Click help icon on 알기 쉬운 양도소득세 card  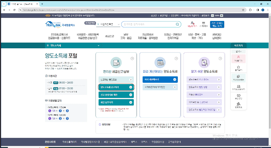[220, 58]
